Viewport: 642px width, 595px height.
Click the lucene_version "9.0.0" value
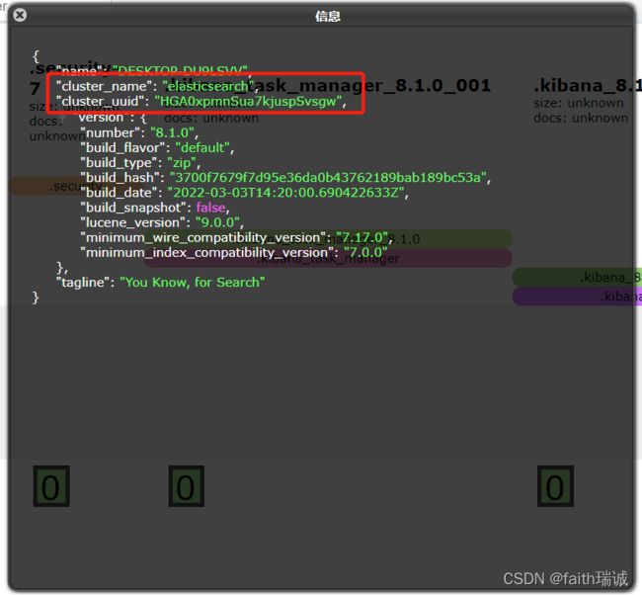217,222
